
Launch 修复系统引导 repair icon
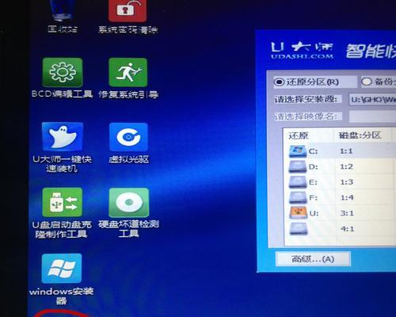pos(128,72)
